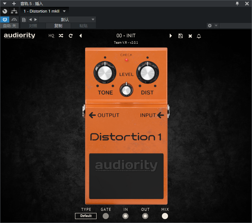
Task: Delete preset with the X icon
Action: tap(190, 36)
